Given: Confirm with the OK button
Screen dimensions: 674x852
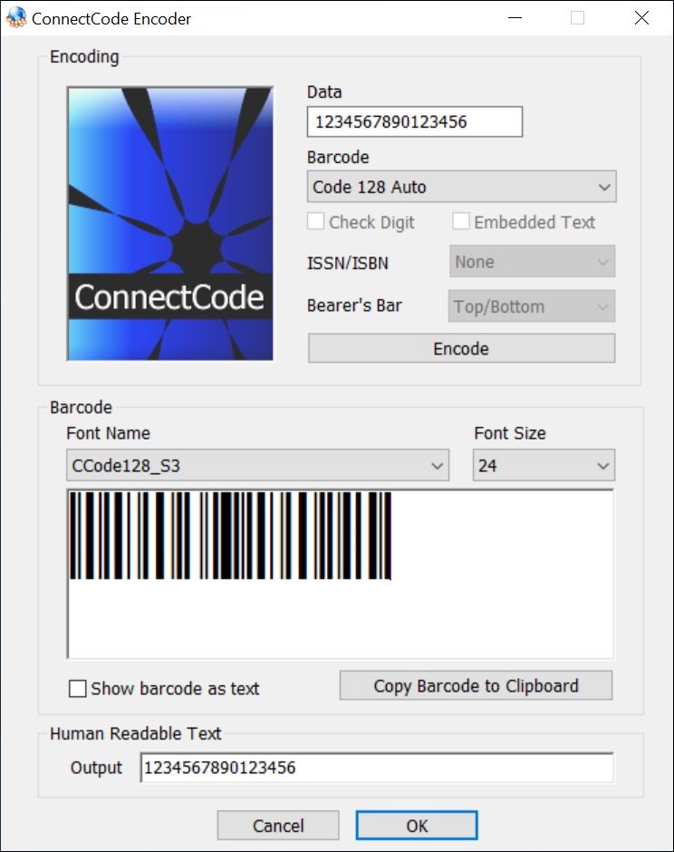Looking at the screenshot, I should tap(417, 826).
